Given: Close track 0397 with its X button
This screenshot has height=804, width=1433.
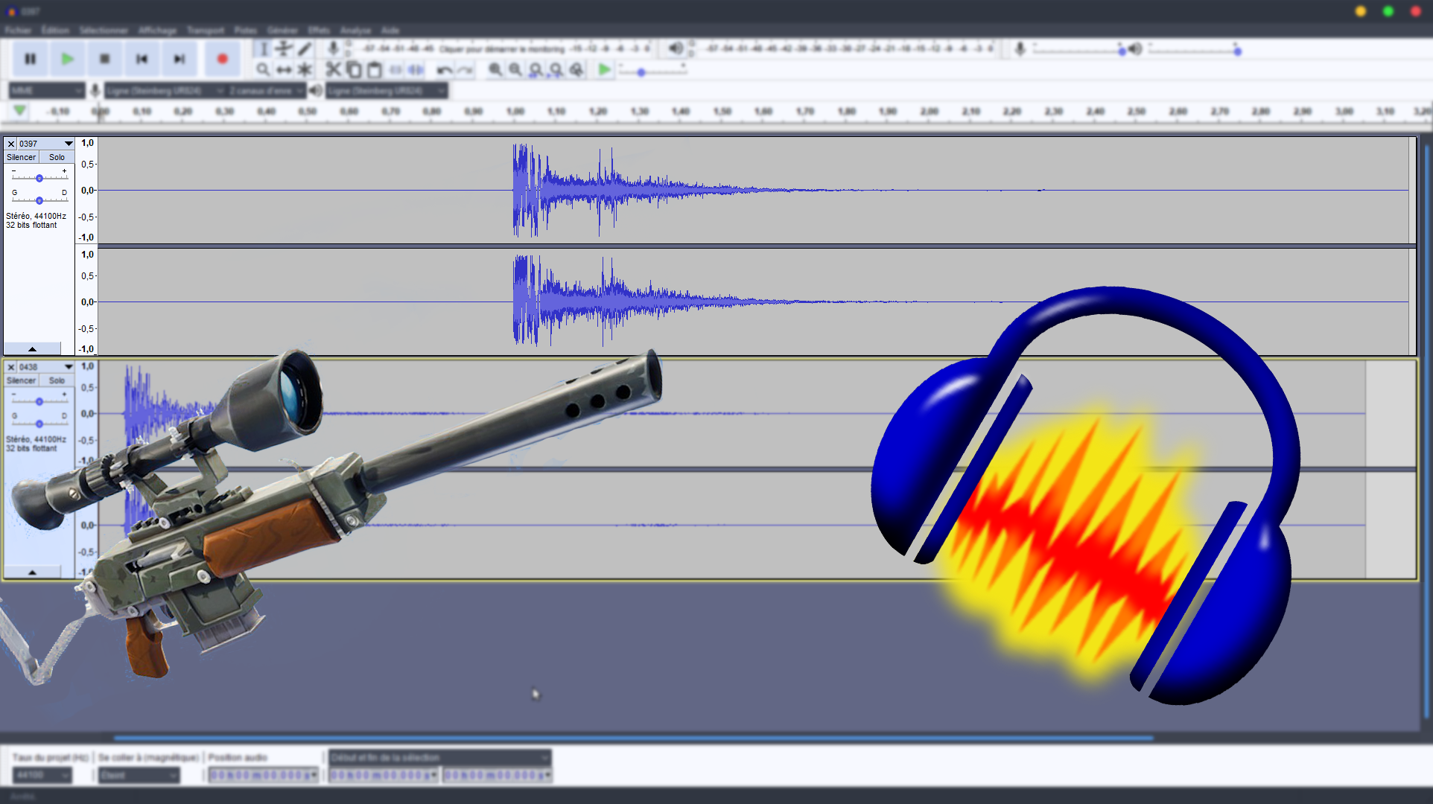Looking at the screenshot, I should [x=10, y=144].
